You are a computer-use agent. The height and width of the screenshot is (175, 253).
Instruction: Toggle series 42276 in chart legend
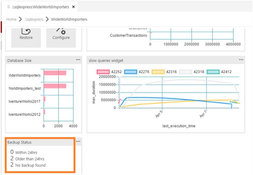130,71
